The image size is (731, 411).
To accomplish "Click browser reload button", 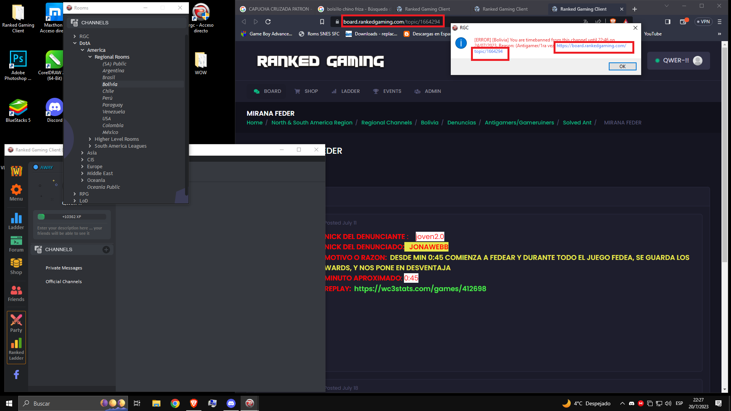I will 268,22.
